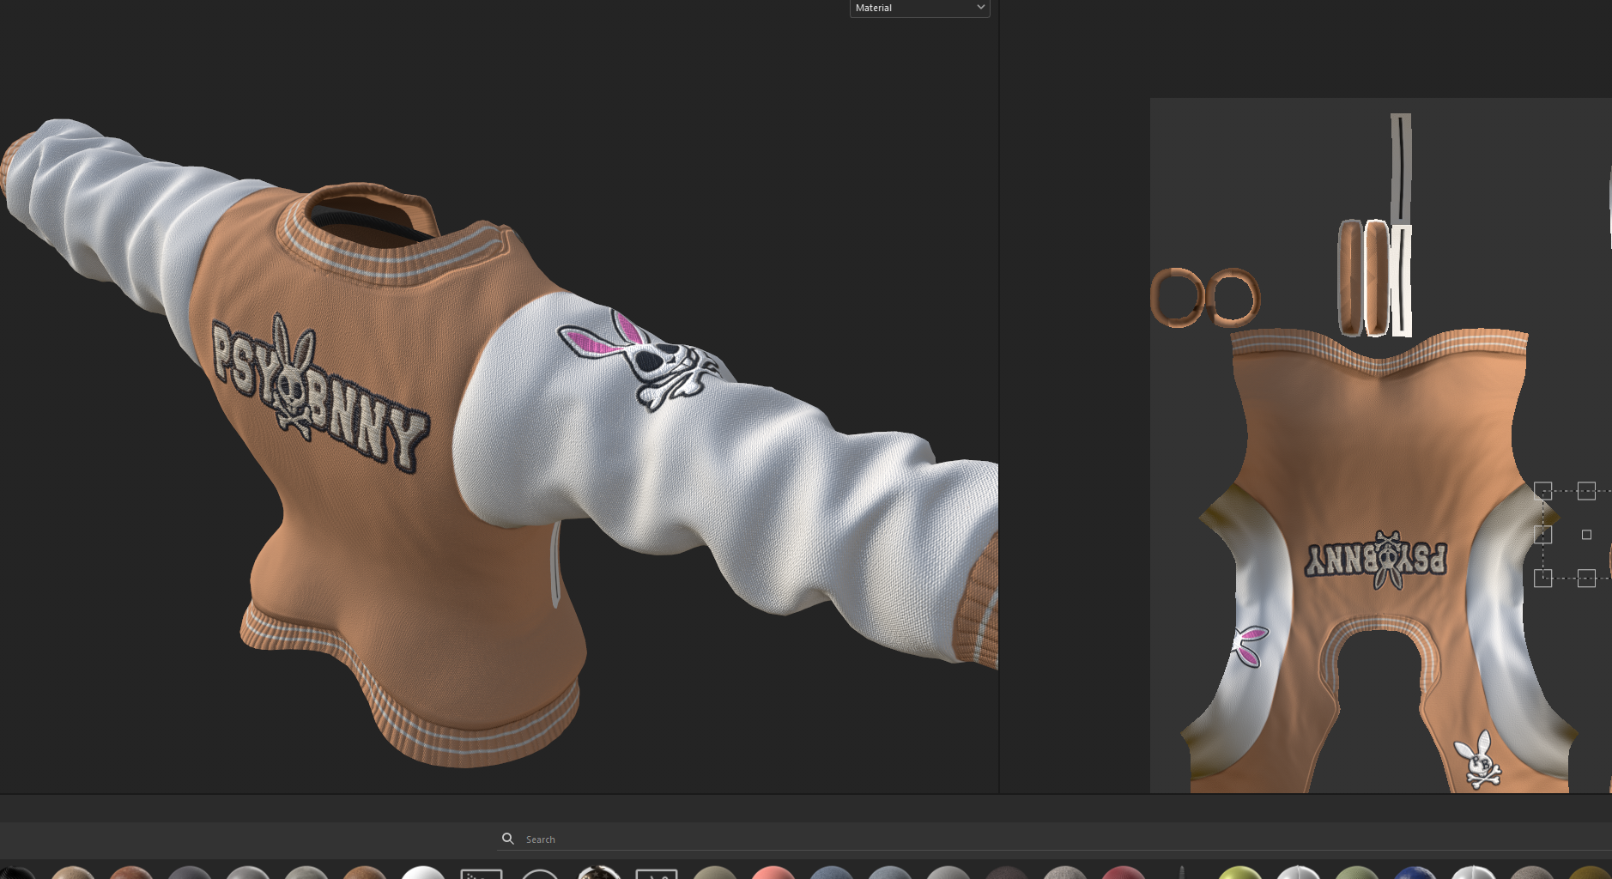
Task: Select the bottom-middle transform handle in UV view
Action: tap(1586, 579)
